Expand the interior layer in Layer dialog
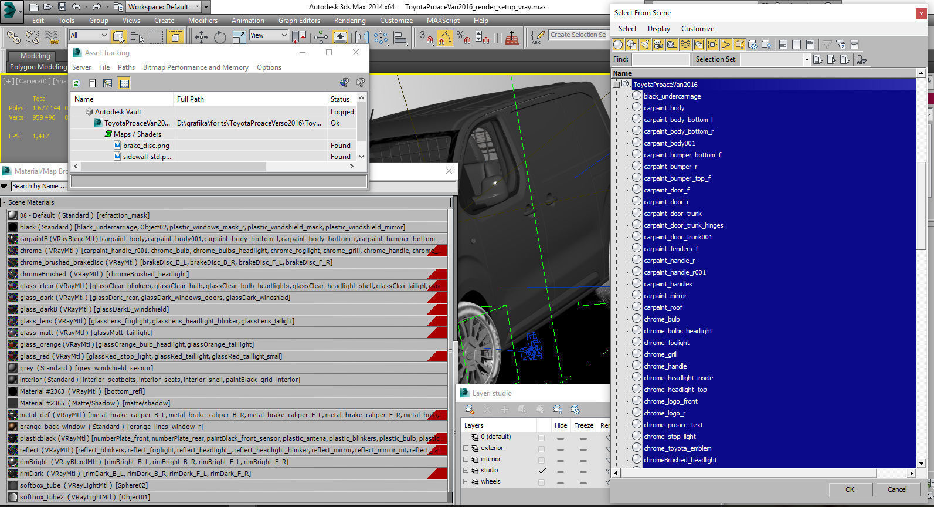934x507 pixels. [466, 459]
